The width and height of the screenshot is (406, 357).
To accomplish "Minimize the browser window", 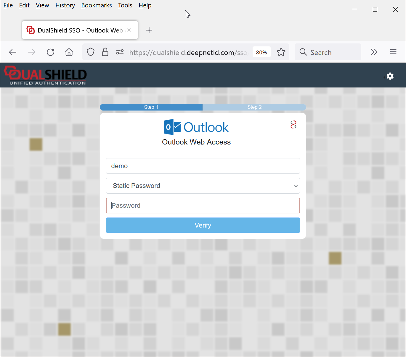I will point(354,9).
